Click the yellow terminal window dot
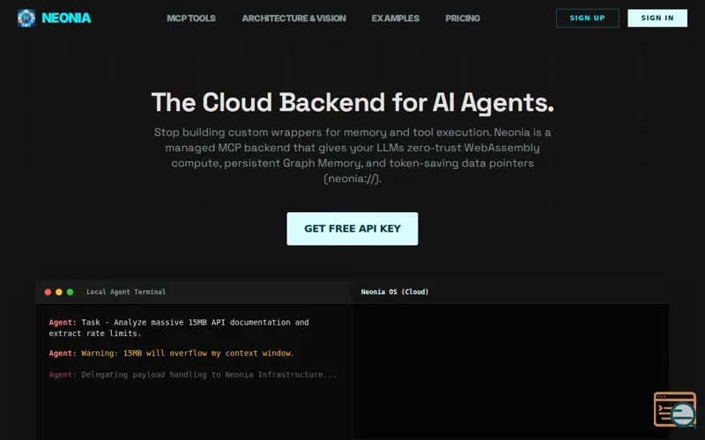 59,292
